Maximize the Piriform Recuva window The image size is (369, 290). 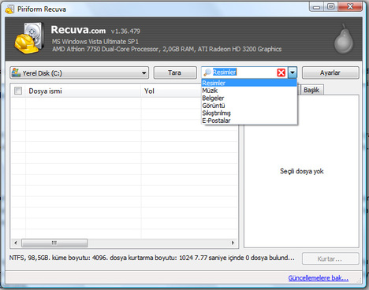click(331, 7)
